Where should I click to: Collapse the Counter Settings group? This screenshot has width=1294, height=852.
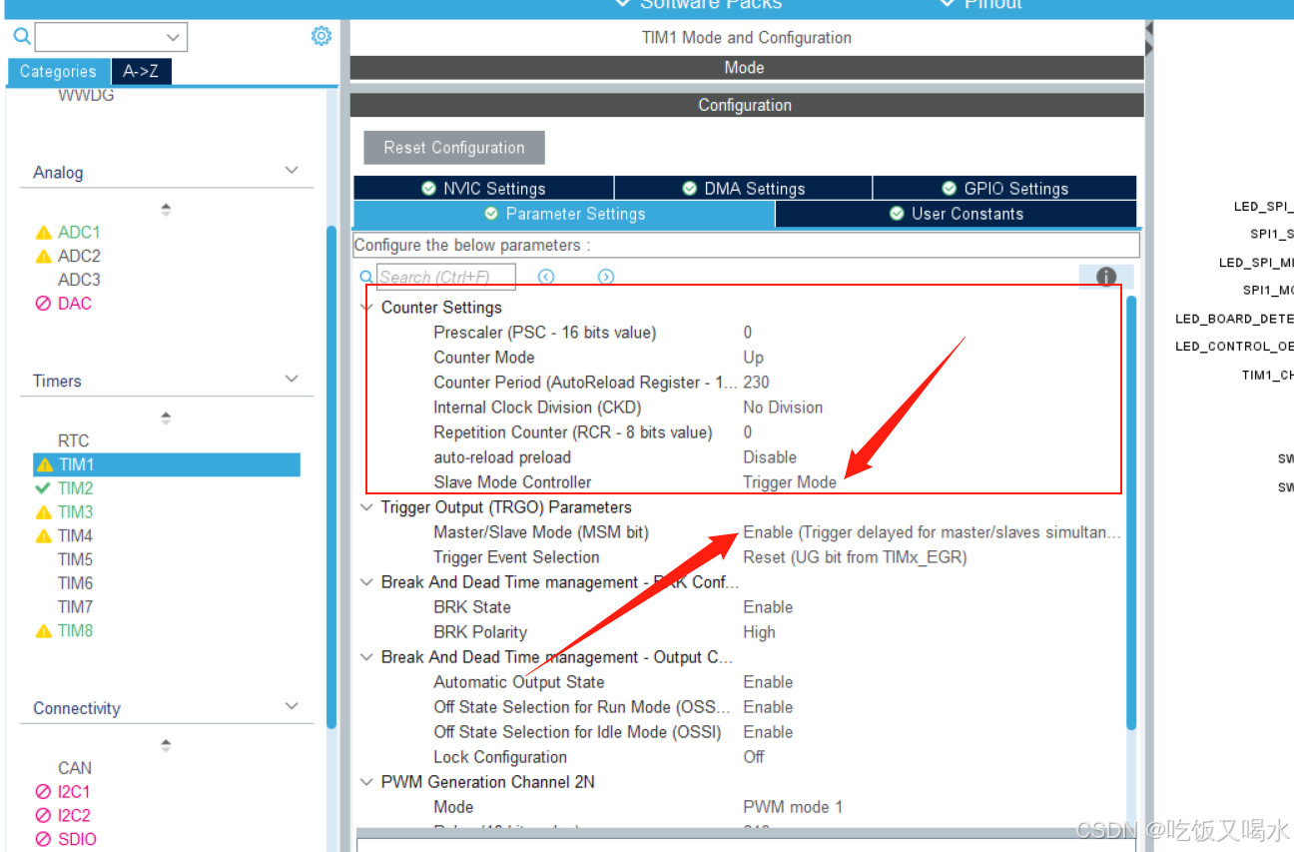[366, 308]
